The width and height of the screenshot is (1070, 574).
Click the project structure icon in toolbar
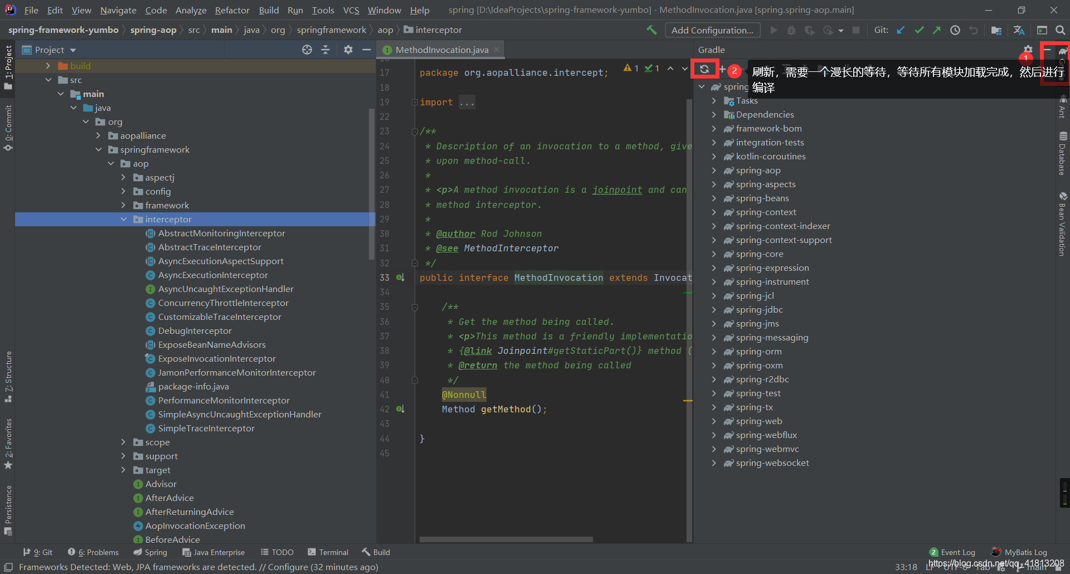coord(996,30)
